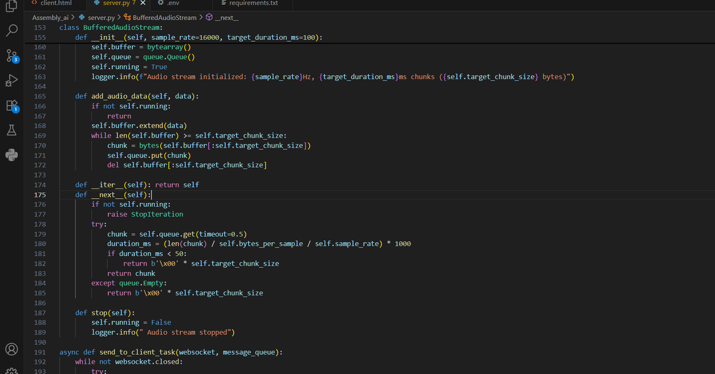The image size is (715, 374).
Task: Click line number 165 in gutter
Action: coord(40,96)
